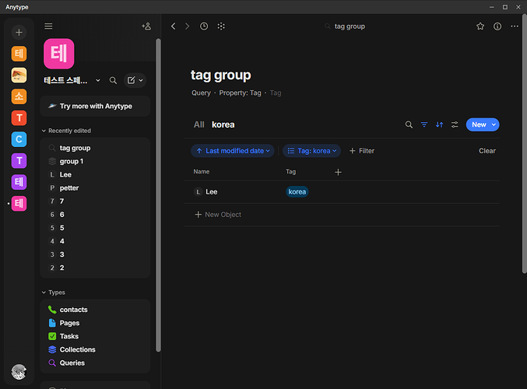Click the invite member icon
The width and height of the screenshot is (527, 389).
coord(146,26)
